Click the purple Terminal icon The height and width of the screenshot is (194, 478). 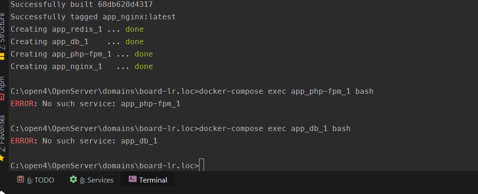click(133, 179)
